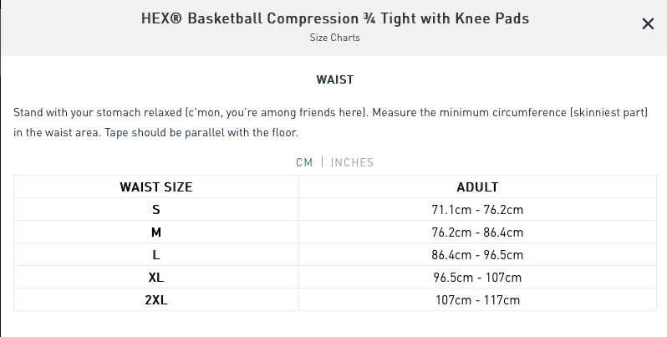The width and height of the screenshot is (667, 337).
Task: Click the ADULT column header
Action: click(477, 186)
